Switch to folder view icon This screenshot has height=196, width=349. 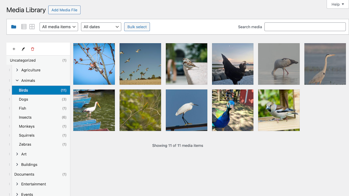14,27
